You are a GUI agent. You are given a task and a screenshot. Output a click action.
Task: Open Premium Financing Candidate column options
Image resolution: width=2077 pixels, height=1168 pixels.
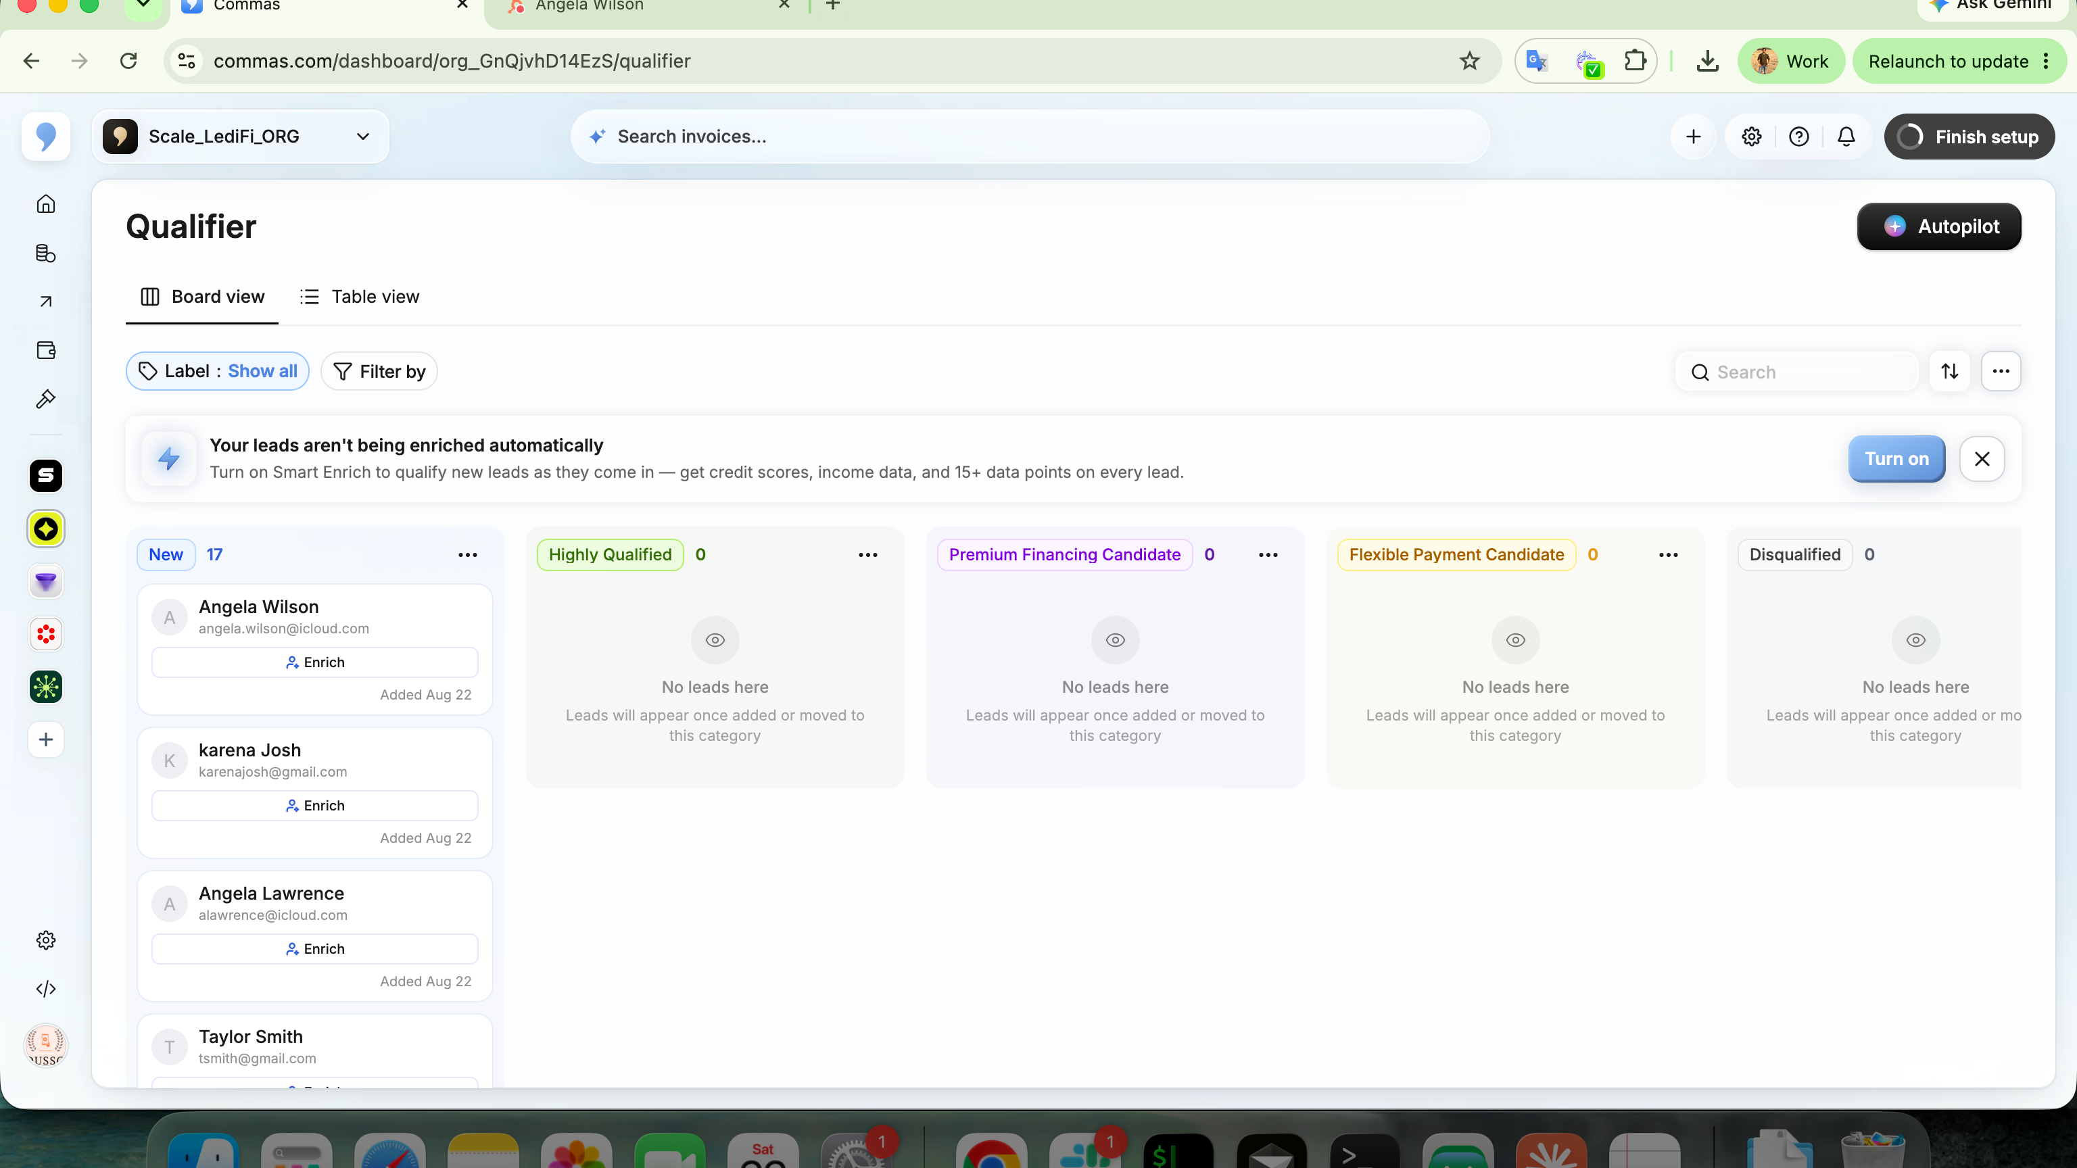click(x=1268, y=554)
